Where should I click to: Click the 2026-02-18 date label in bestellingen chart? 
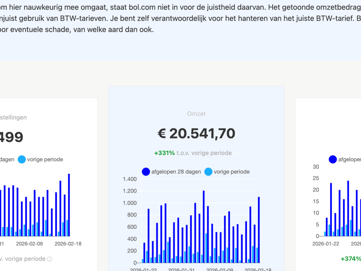tap(68, 244)
